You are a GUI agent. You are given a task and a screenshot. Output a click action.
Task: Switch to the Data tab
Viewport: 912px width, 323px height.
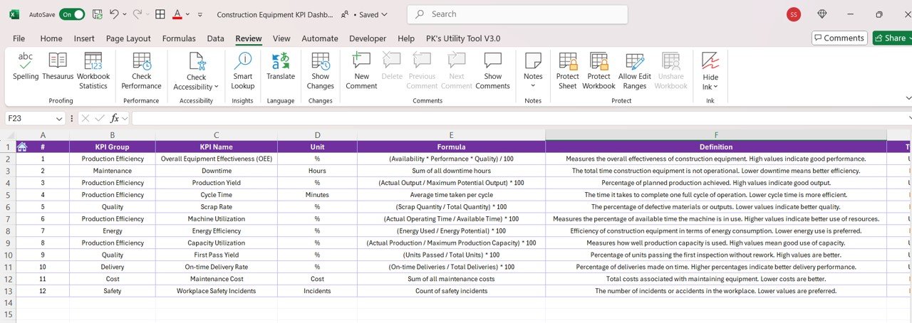215,38
